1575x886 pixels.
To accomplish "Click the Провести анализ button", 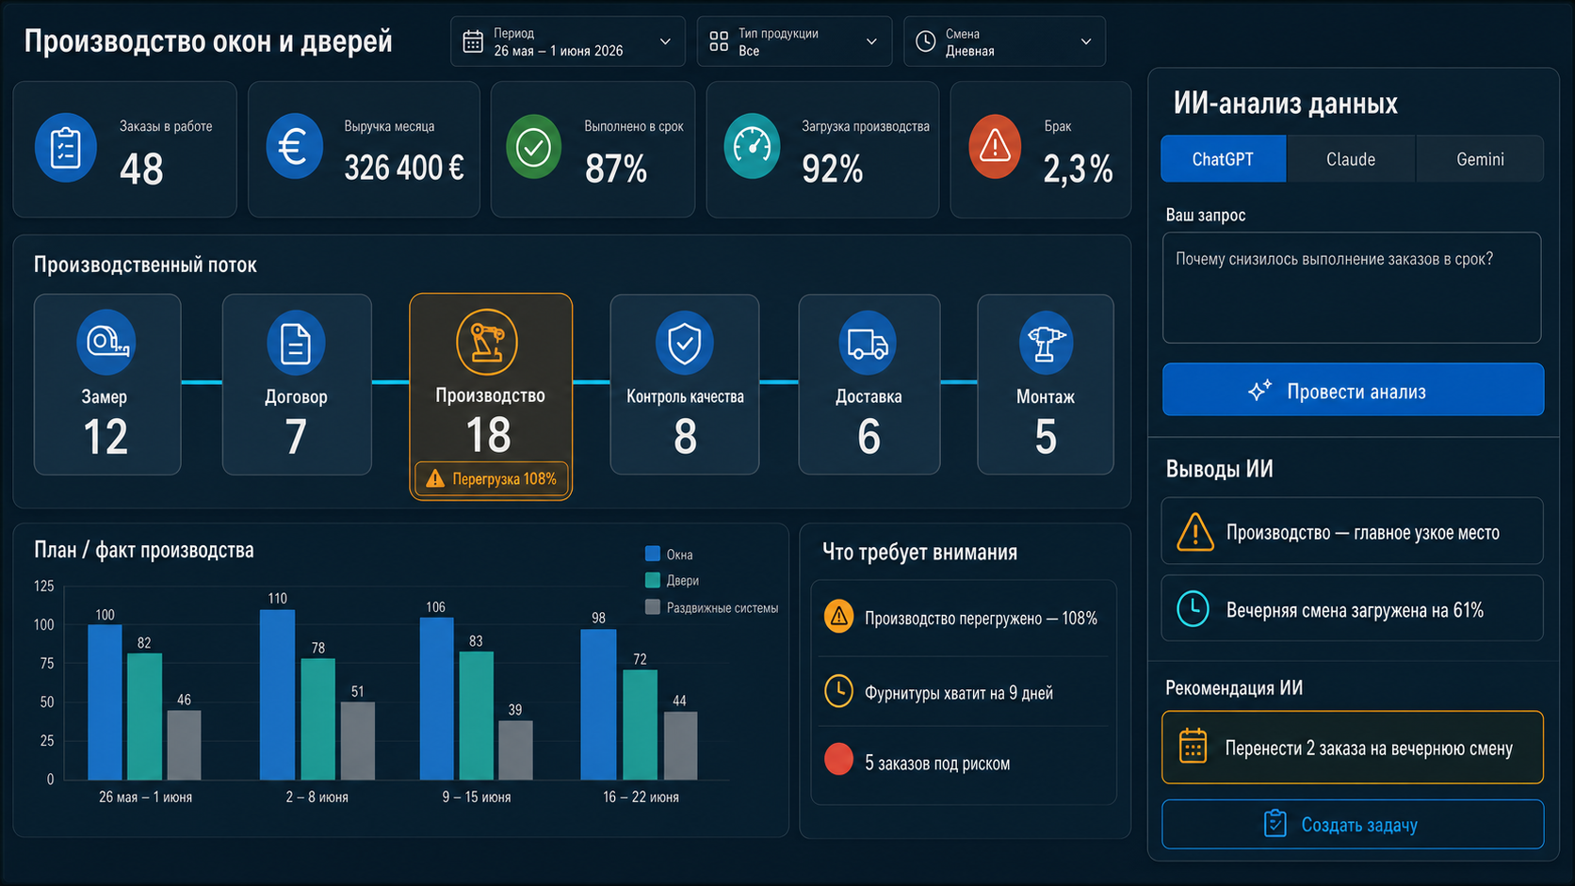I will pos(1353,390).
